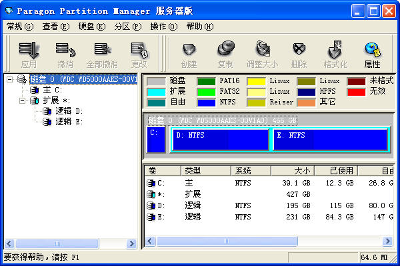400x266 pixels.
Task: Click the 115 GB used cell
Action: 341,205
